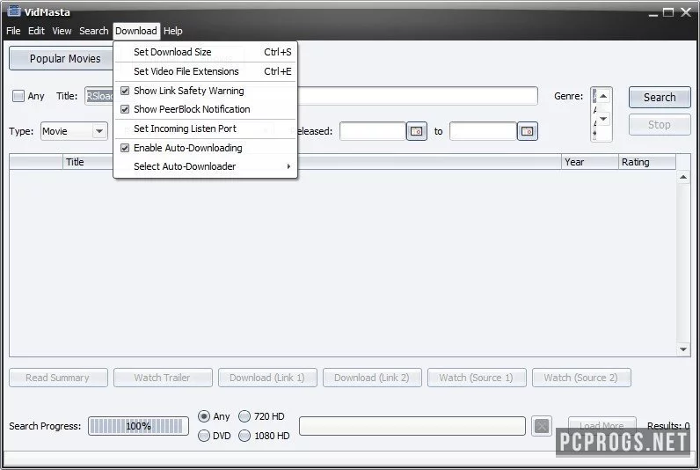Toggle Show PeerBlock Notification
This screenshot has width=700, height=470.
[x=206, y=109]
